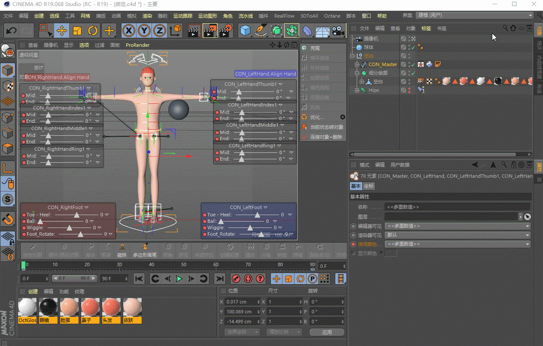Click the 名称 name input field
Viewport: 543px width, 346px height.
tap(457, 207)
